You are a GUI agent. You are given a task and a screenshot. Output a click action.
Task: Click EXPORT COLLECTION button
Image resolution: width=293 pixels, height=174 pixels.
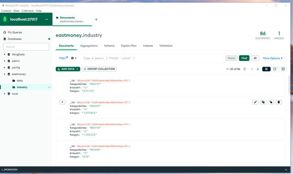pos(99,69)
